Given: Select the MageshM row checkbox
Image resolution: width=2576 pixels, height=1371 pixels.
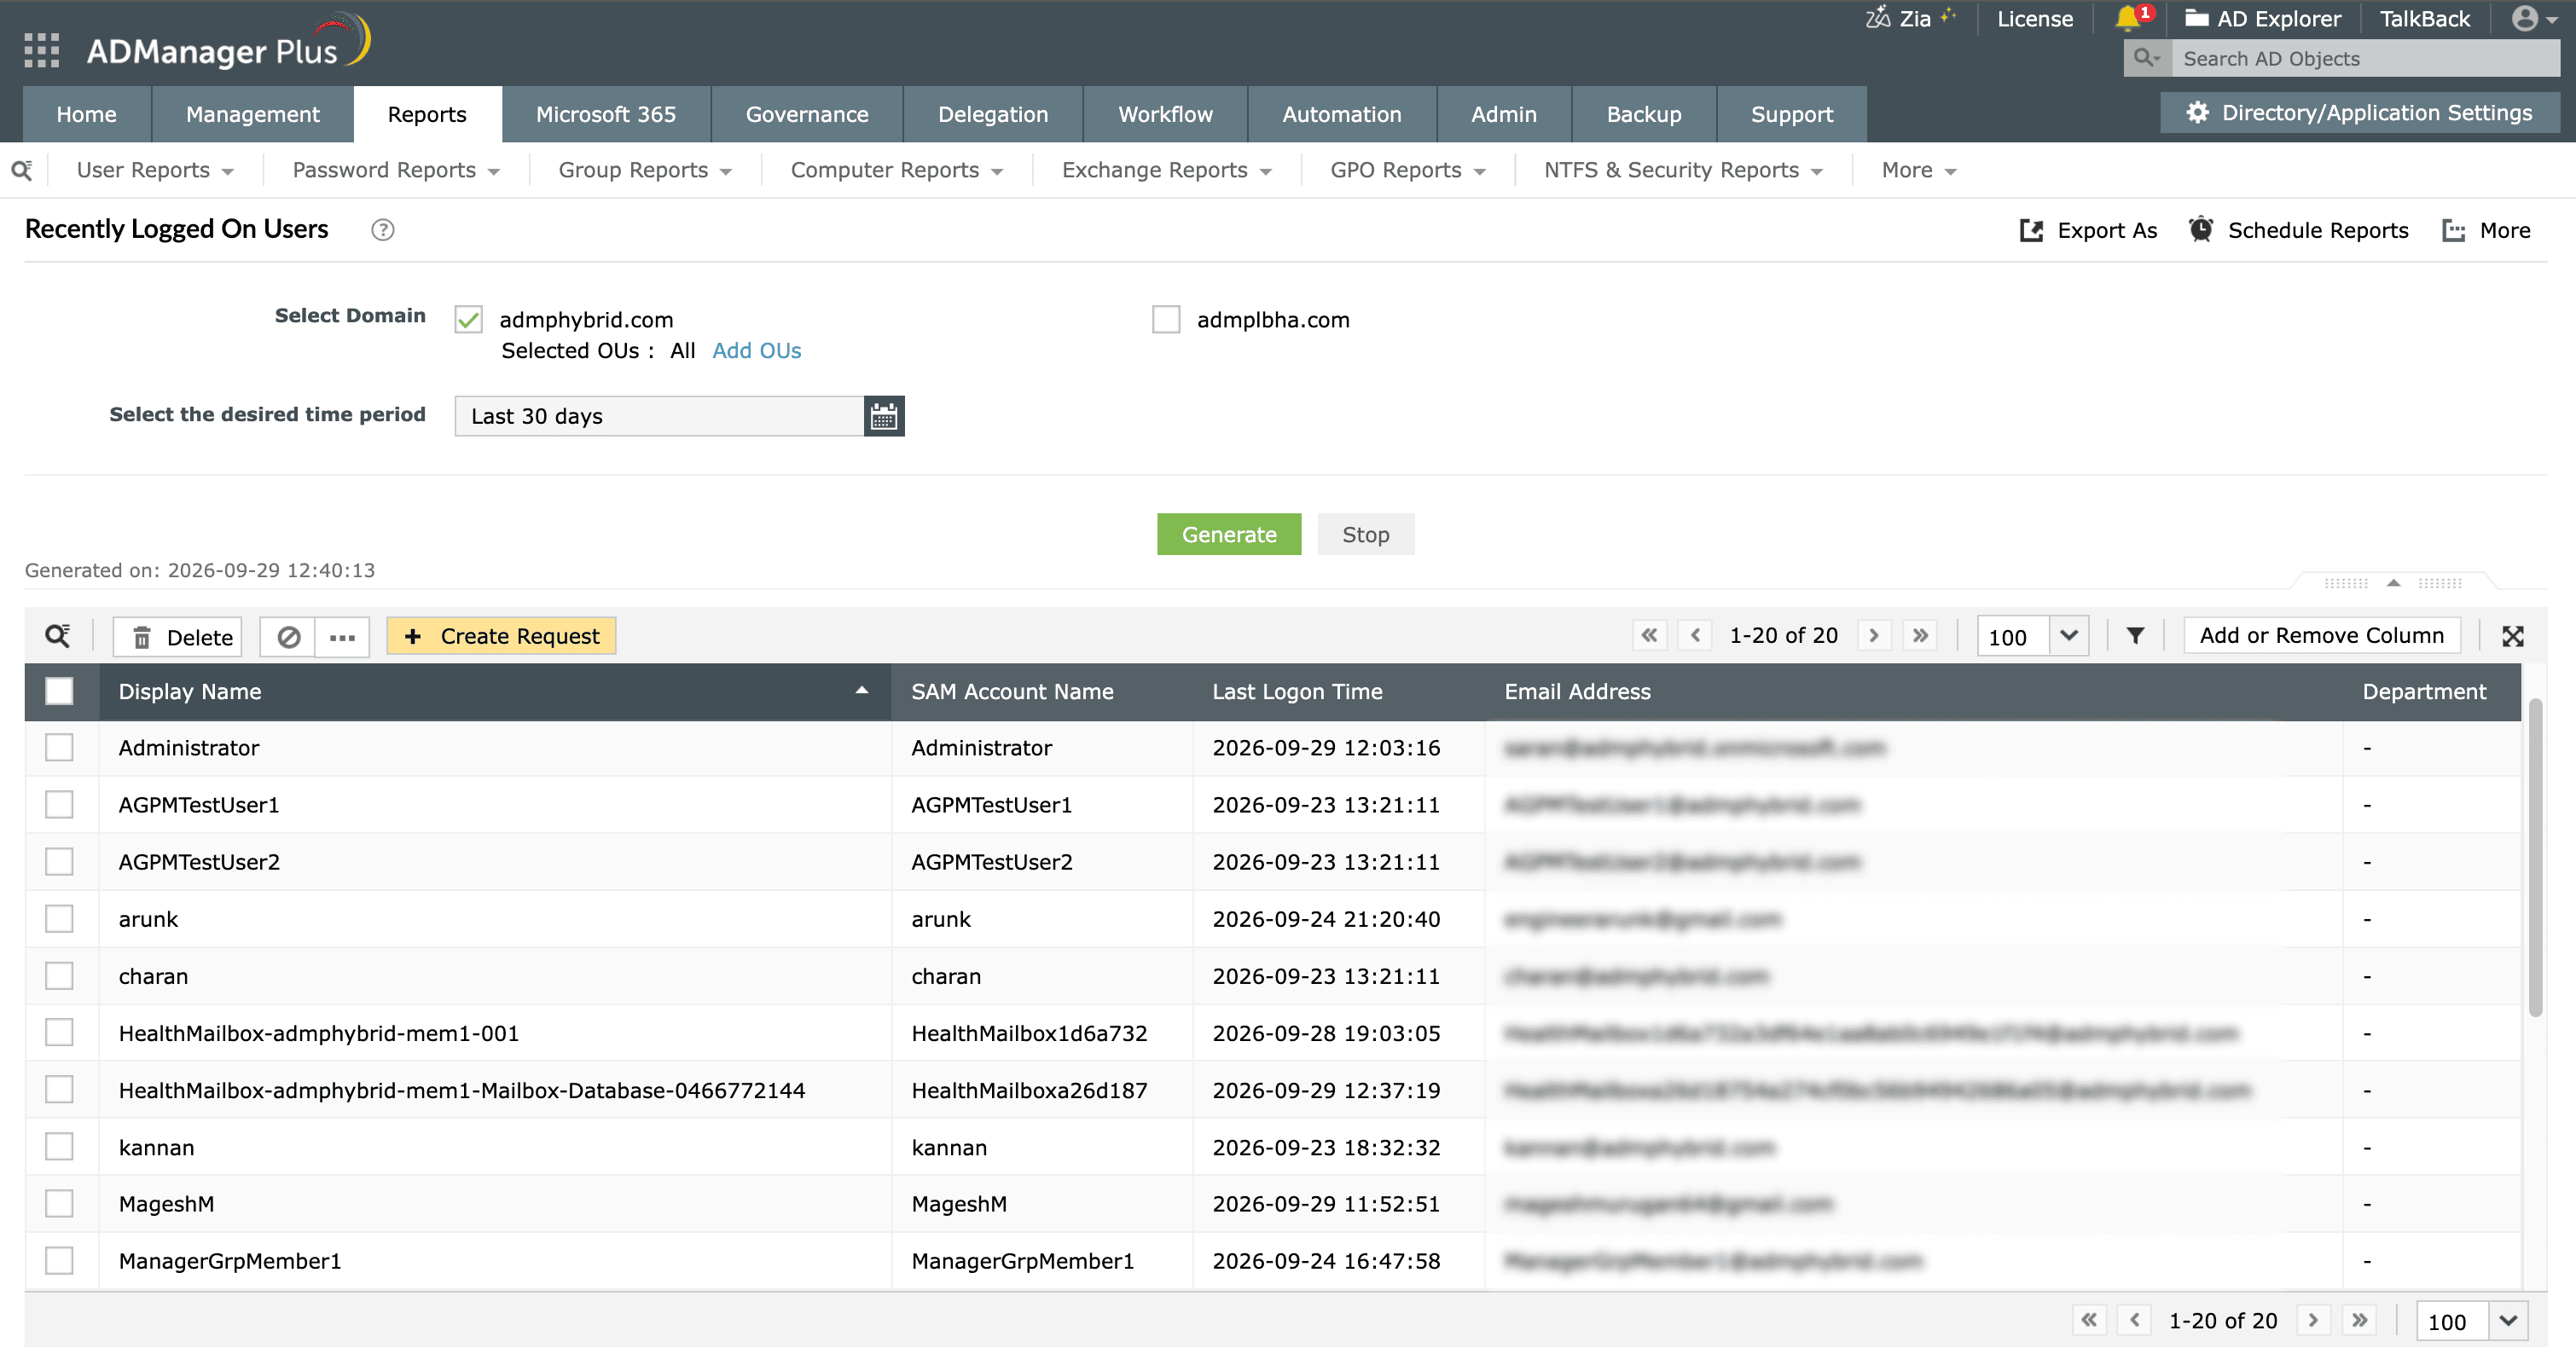Looking at the screenshot, I should [59, 1203].
